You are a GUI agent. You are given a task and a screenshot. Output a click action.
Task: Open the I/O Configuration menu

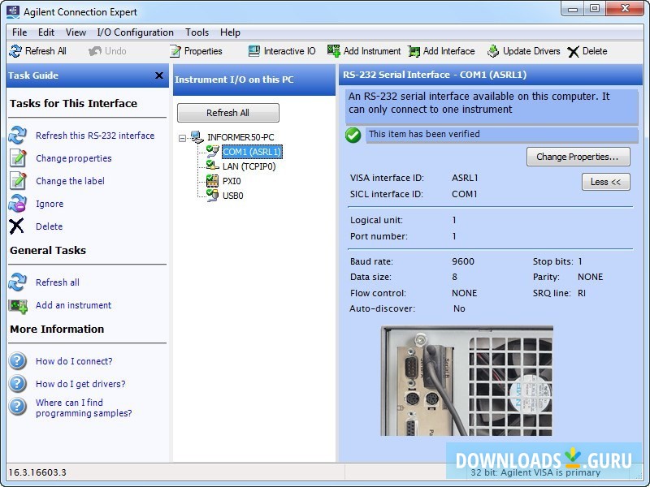pyautogui.click(x=135, y=32)
